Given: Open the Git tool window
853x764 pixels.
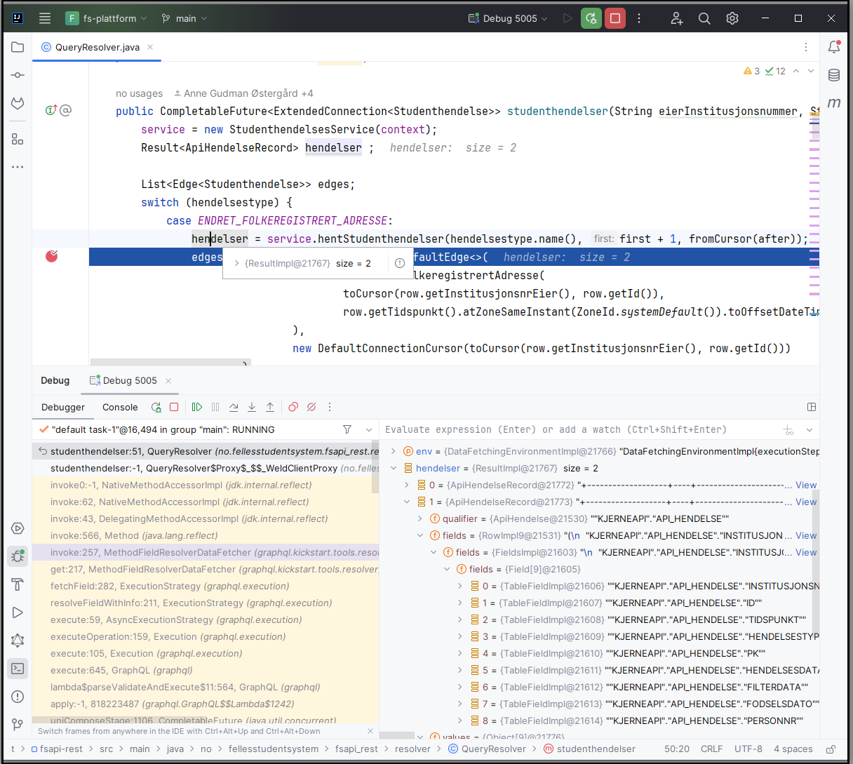Looking at the screenshot, I should 18,725.
